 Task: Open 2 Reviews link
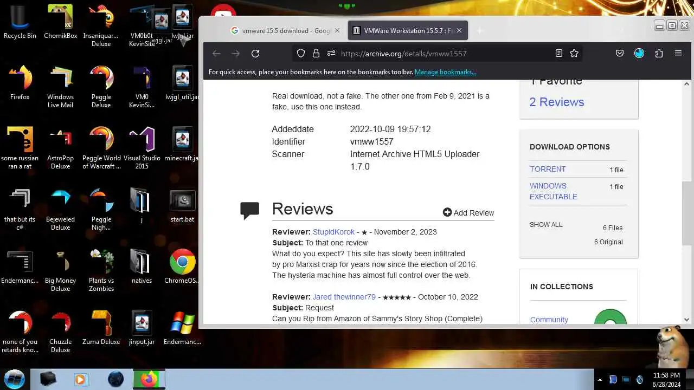coord(556,102)
